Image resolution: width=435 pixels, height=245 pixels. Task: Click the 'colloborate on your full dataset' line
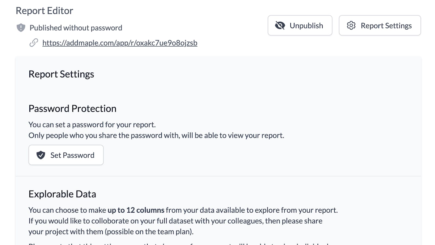coord(175,221)
